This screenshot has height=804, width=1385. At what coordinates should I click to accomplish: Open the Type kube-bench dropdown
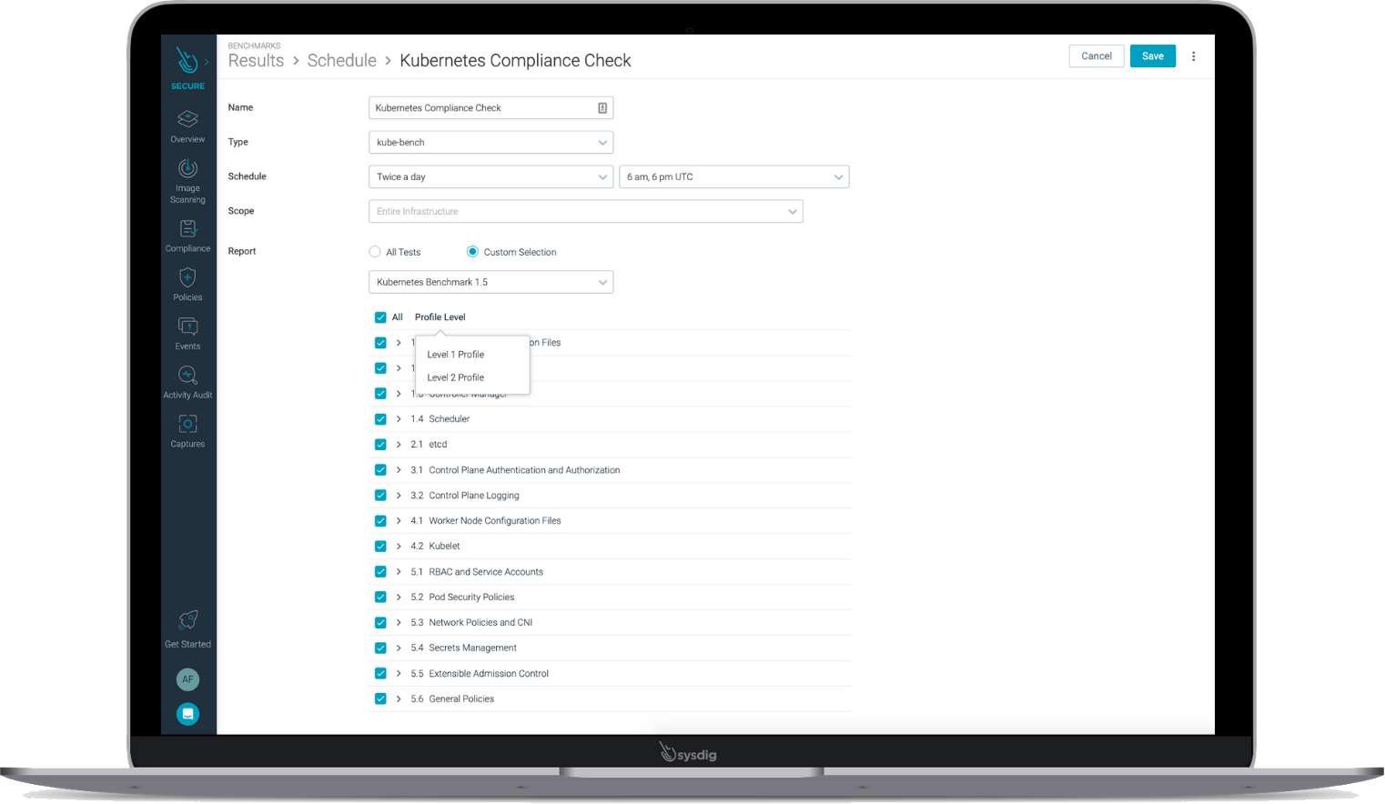(x=490, y=143)
